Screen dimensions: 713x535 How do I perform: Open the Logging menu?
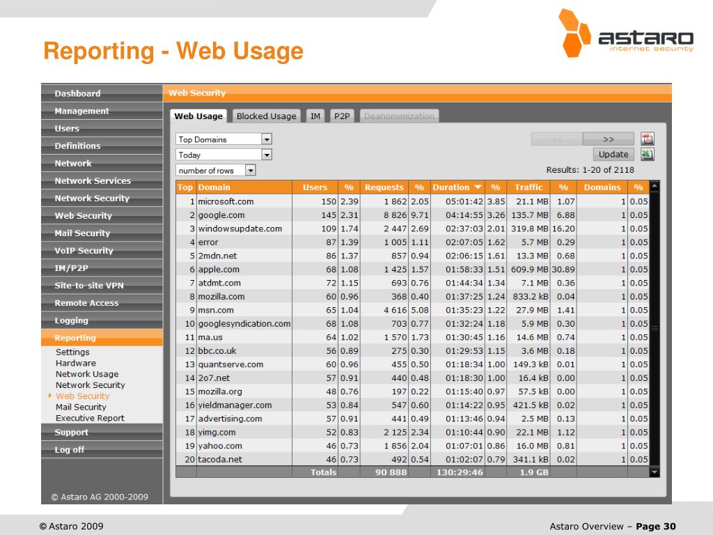tap(102, 320)
